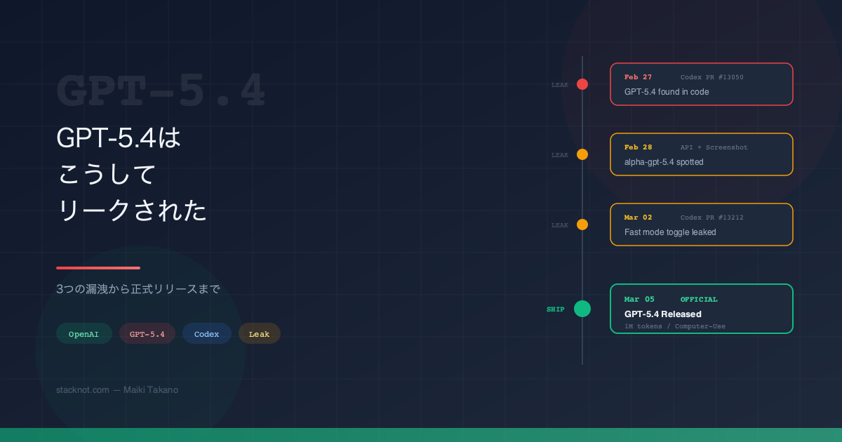The height and width of the screenshot is (442, 842).
Task: Click the OpenAI tag pill
Action: pos(83,334)
